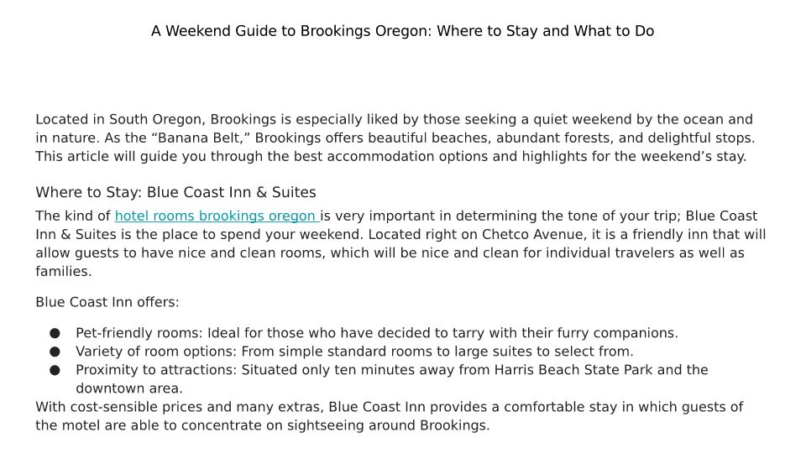The height and width of the screenshot is (453, 806).
Task: Open the hotel rooms brookings oregon link
Action: pyautogui.click(x=216, y=216)
